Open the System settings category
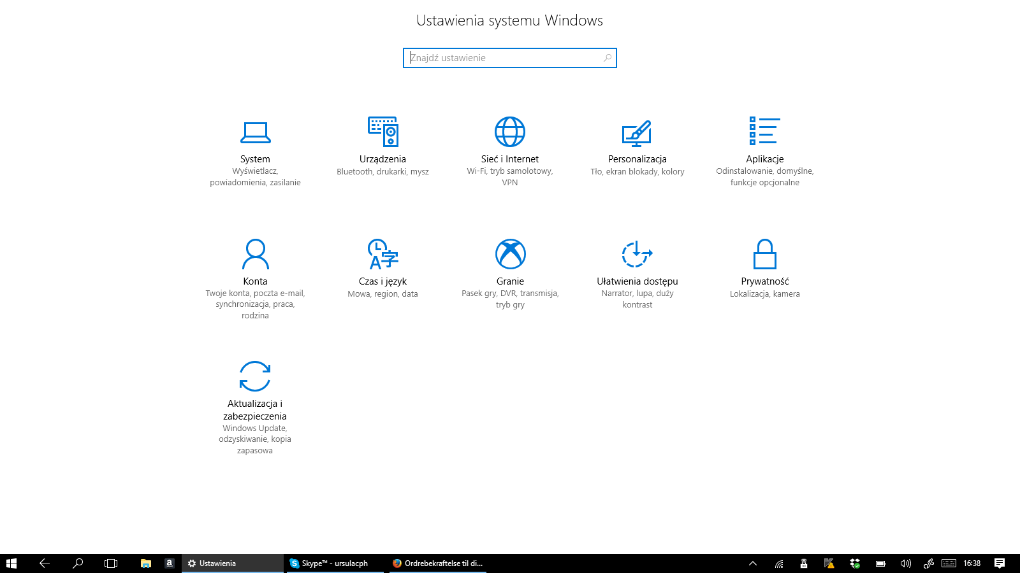This screenshot has height=573, width=1020. pos(255,152)
